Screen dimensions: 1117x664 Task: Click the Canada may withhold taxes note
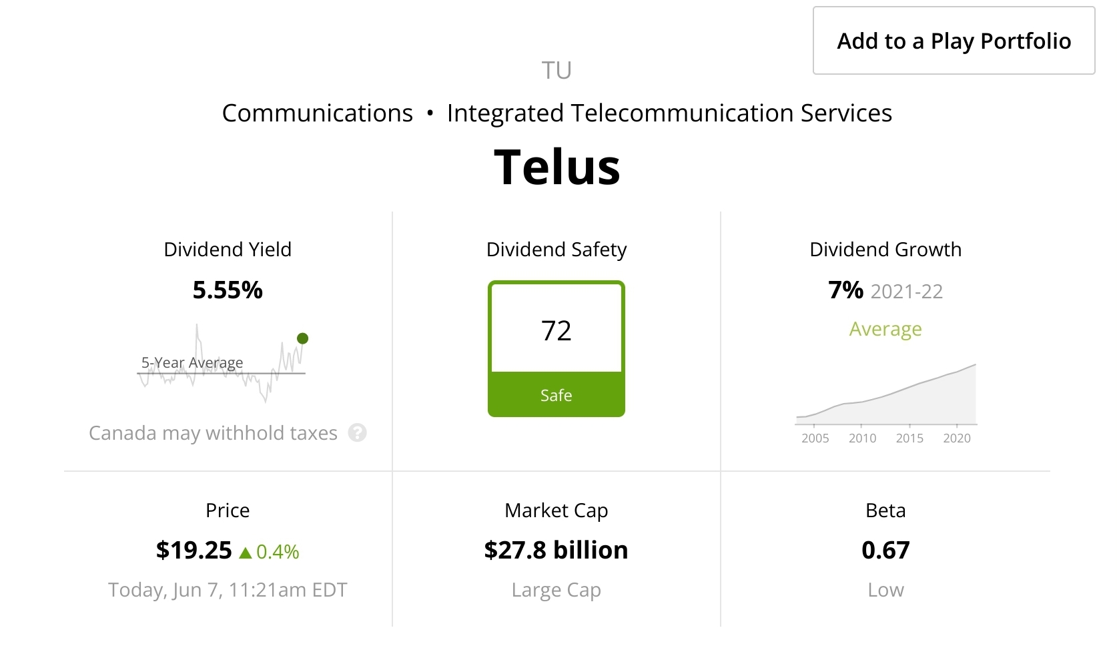(x=213, y=433)
